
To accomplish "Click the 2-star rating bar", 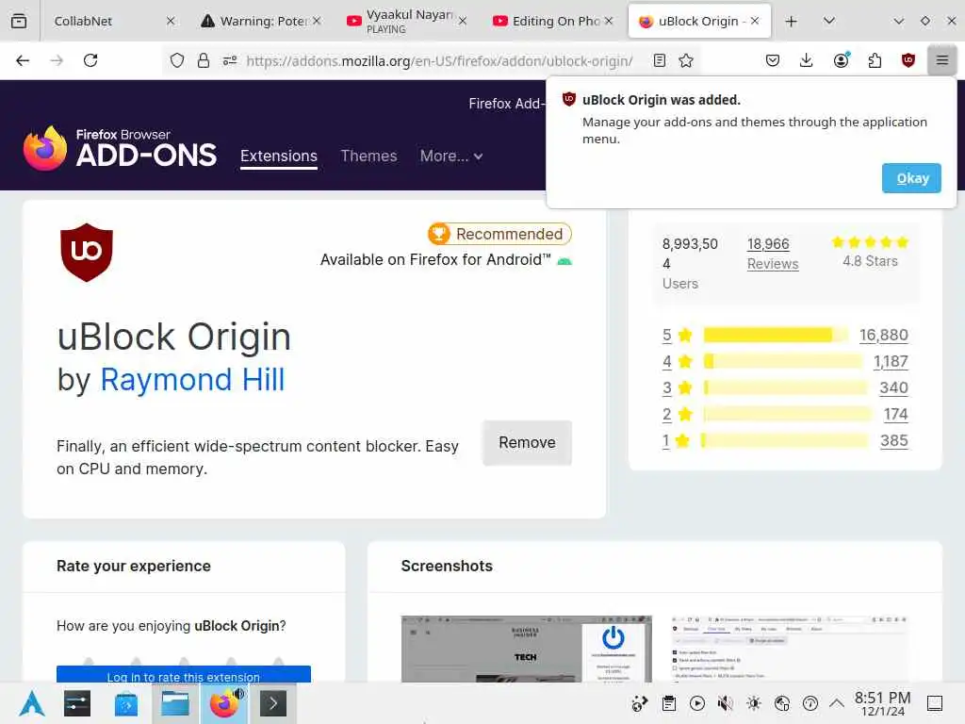I will coord(788,415).
